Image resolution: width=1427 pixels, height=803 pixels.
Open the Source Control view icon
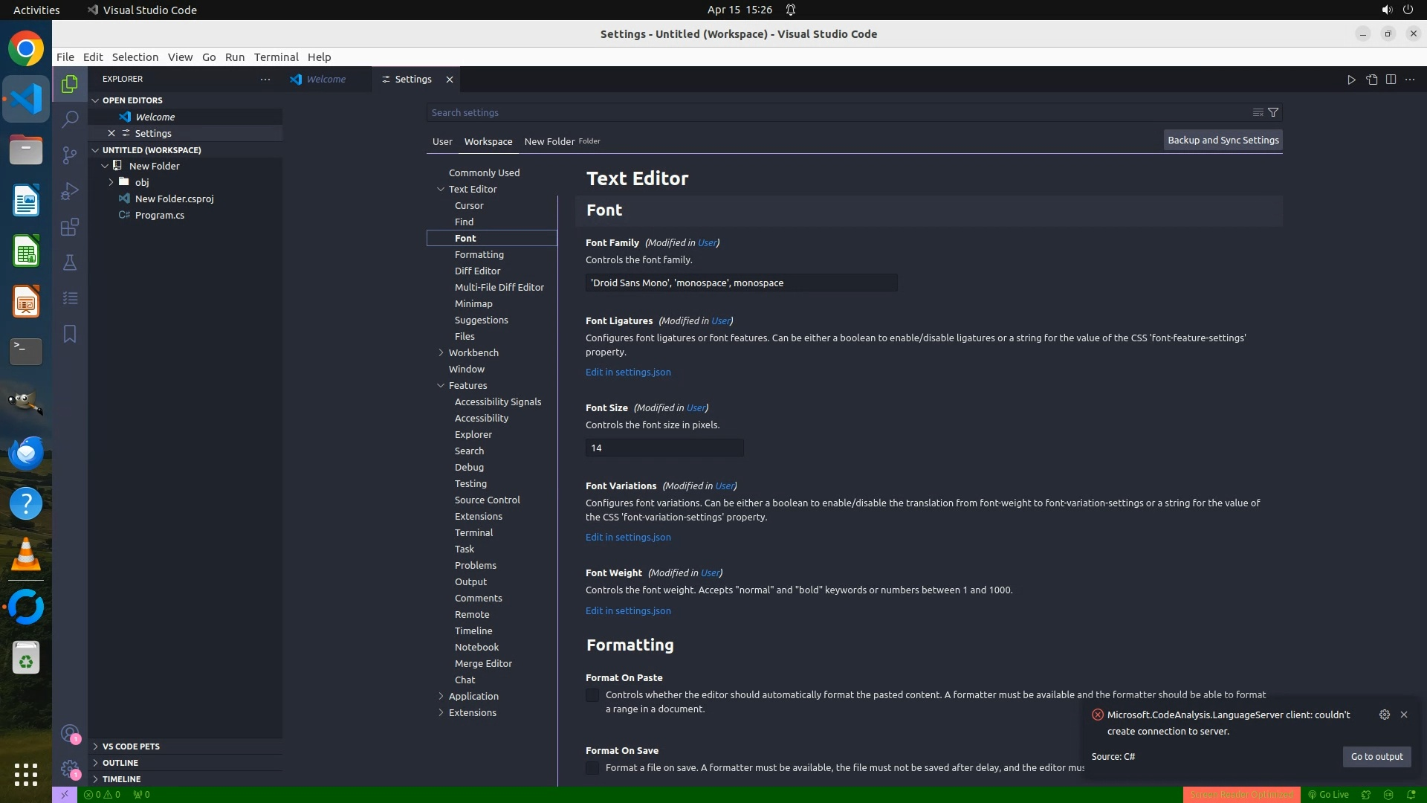70,155
